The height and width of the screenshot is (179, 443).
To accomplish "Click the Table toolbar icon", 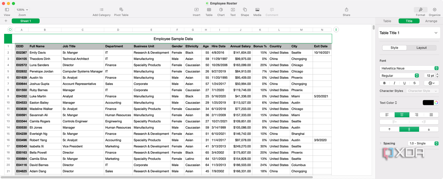I will click(209, 10).
